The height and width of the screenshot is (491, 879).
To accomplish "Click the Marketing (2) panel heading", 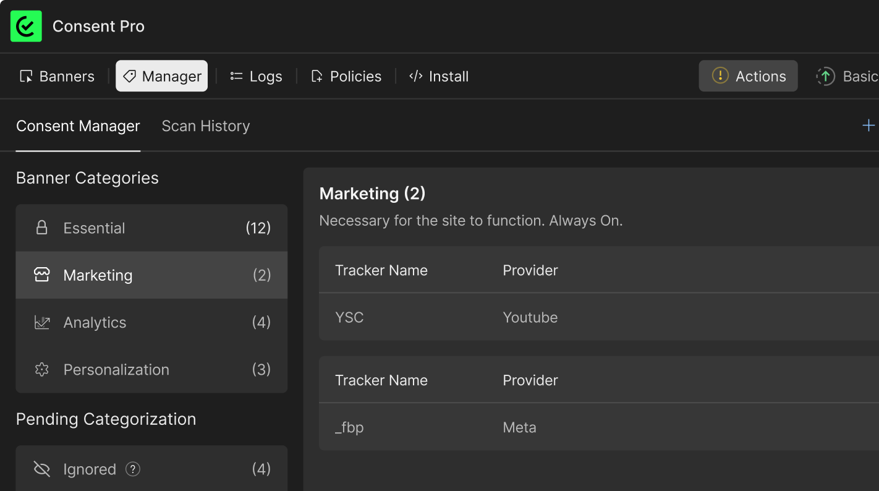I will pyautogui.click(x=373, y=194).
